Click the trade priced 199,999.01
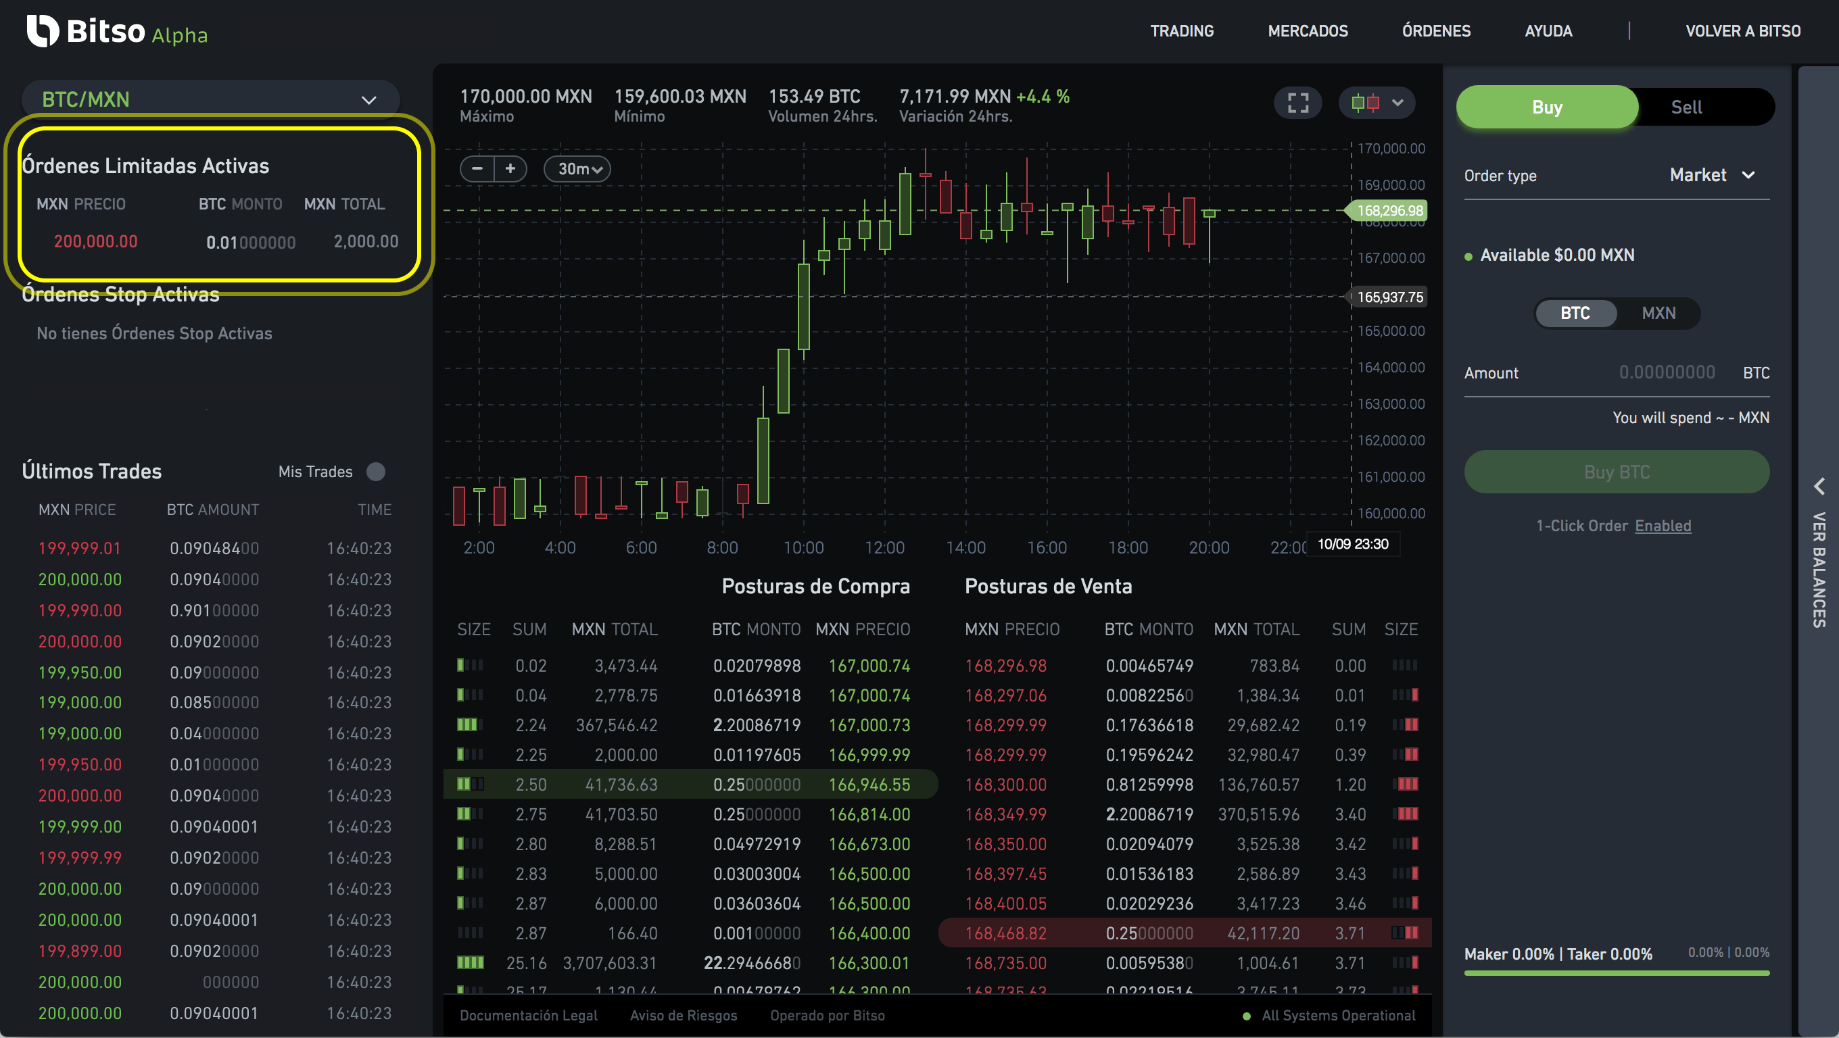Screen dimensions: 1839x1038 click(x=214, y=548)
